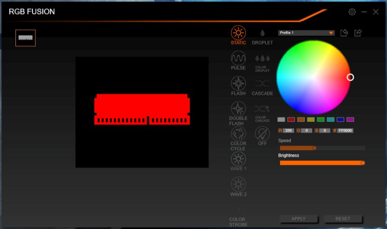The width and height of the screenshot is (387, 229).
Task: Choose the Color Strobe effect
Action: [x=238, y=217]
